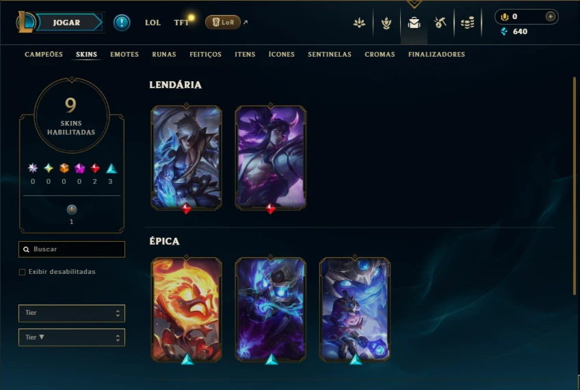Open the Tier ▼ sorting dropdown

click(x=72, y=337)
